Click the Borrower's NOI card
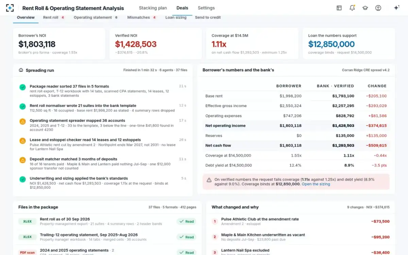The width and height of the screenshot is (408, 255). tap(59, 44)
